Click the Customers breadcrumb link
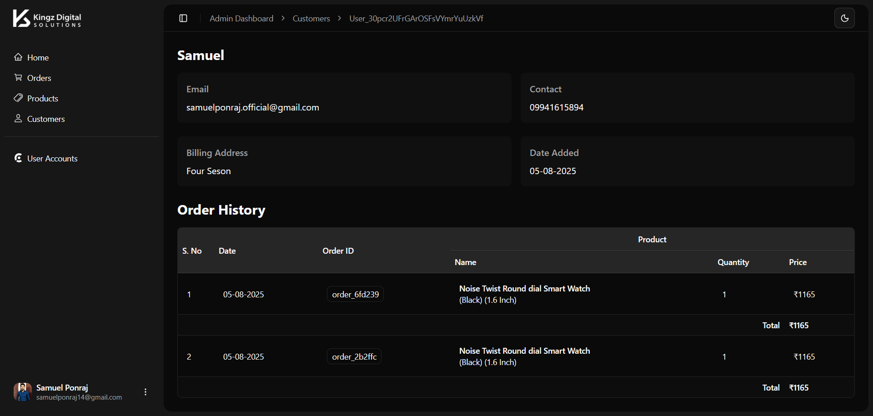This screenshot has height=416, width=873. pyautogui.click(x=311, y=19)
